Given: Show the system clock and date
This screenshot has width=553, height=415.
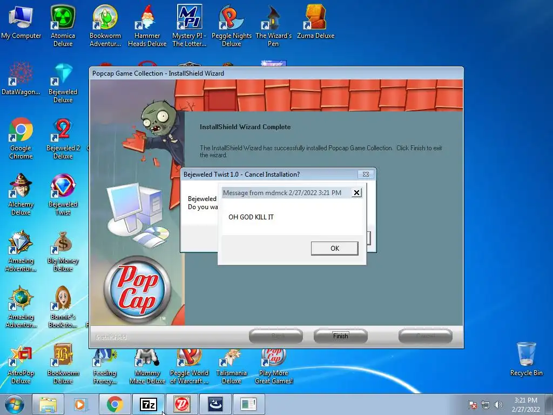Looking at the screenshot, I should click(525, 405).
